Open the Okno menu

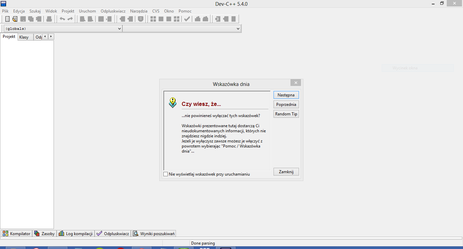pos(169,11)
